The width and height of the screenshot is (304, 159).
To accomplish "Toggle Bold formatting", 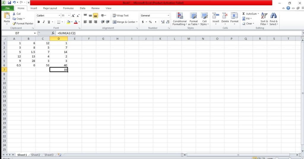I will pos(39,22).
